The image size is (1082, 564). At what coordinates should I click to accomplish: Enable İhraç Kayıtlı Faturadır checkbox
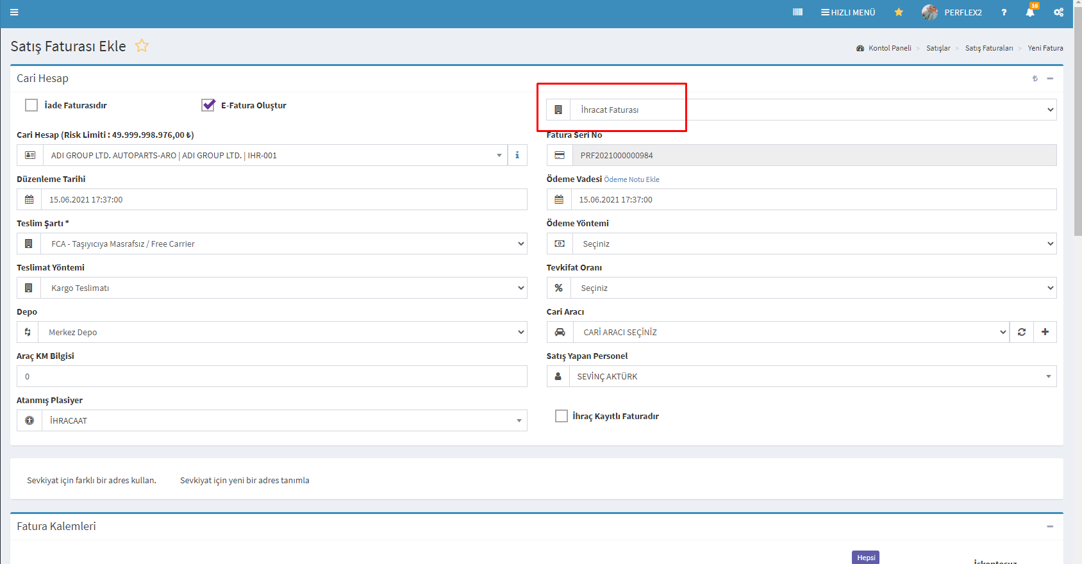tap(562, 416)
